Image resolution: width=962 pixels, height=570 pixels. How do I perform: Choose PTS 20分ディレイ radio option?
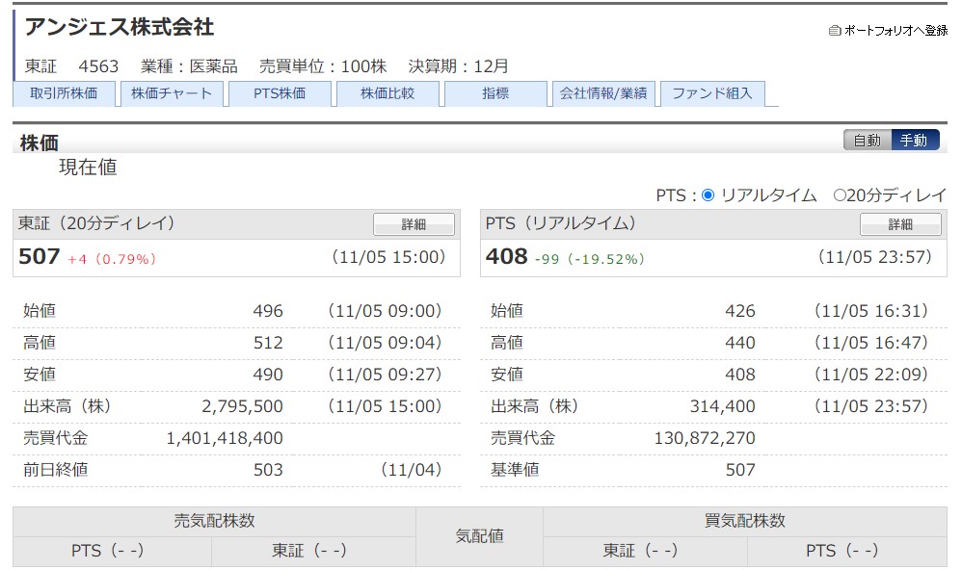(840, 195)
